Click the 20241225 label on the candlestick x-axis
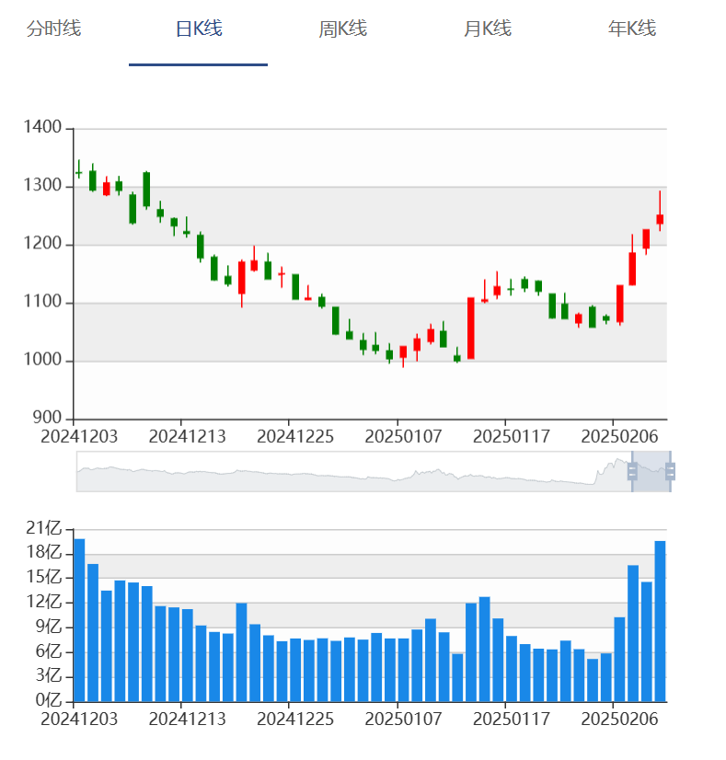This screenshot has width=726, height=760. 289,434
